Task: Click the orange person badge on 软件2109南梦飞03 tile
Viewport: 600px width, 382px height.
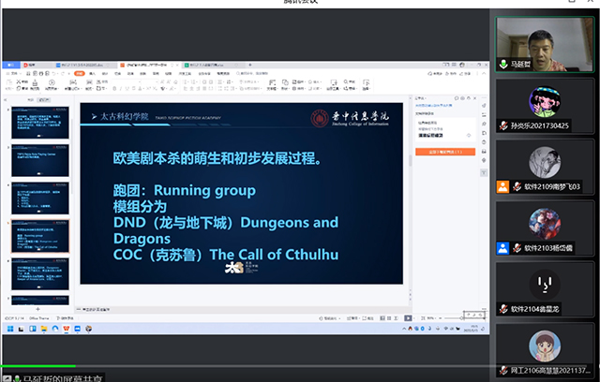Action: [503, 186]
